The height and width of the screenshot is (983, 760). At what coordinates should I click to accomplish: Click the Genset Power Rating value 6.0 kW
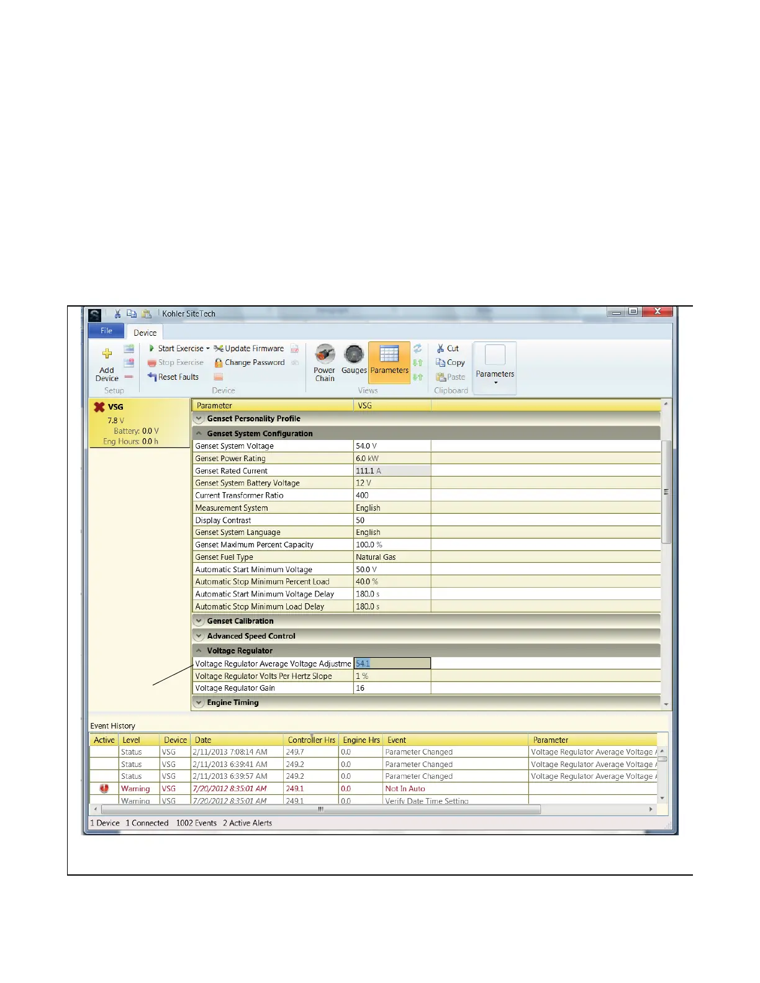392,459
